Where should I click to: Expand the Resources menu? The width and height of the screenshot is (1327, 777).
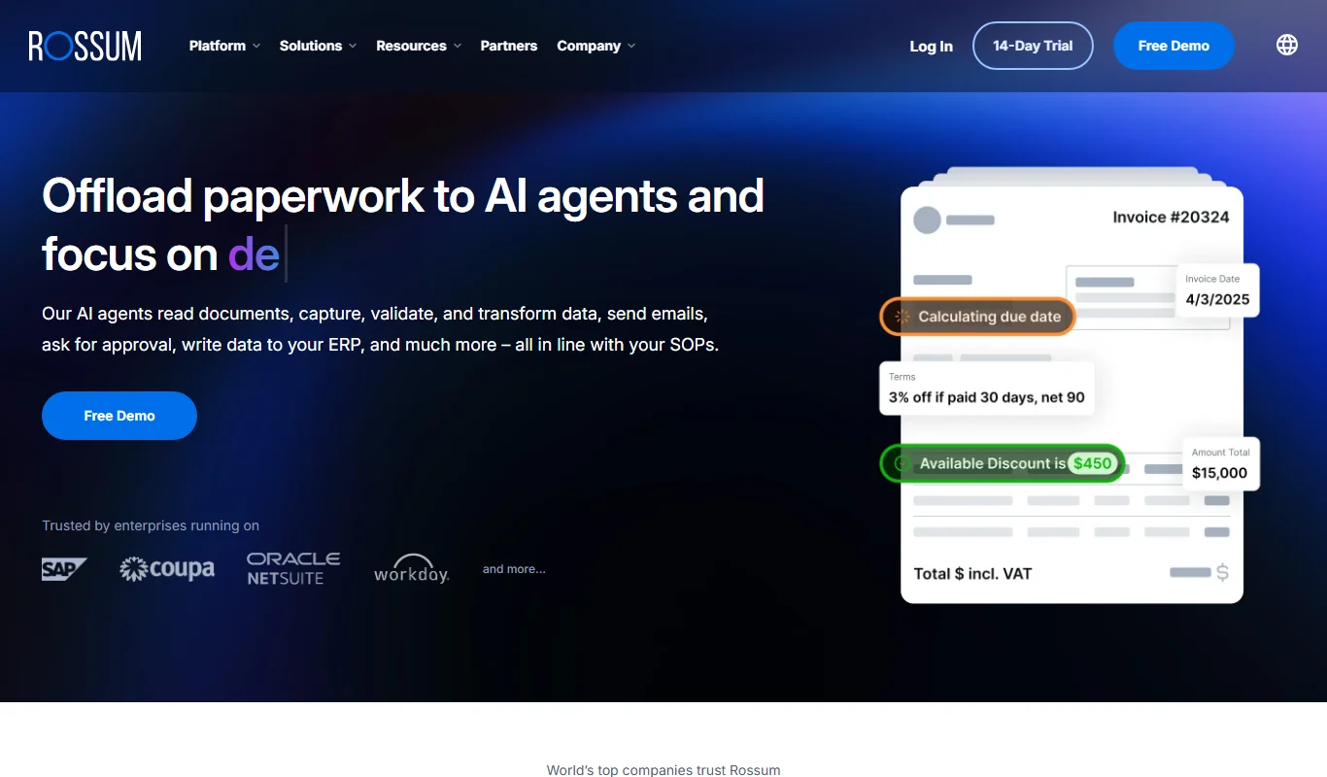click(x=419, y=46)
